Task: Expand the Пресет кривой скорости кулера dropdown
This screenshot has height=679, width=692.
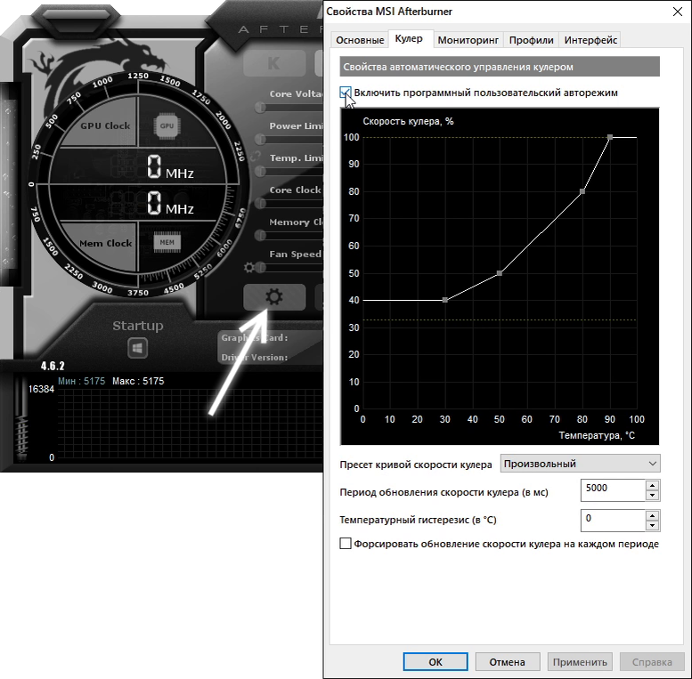Action: [x=580, y=464]
